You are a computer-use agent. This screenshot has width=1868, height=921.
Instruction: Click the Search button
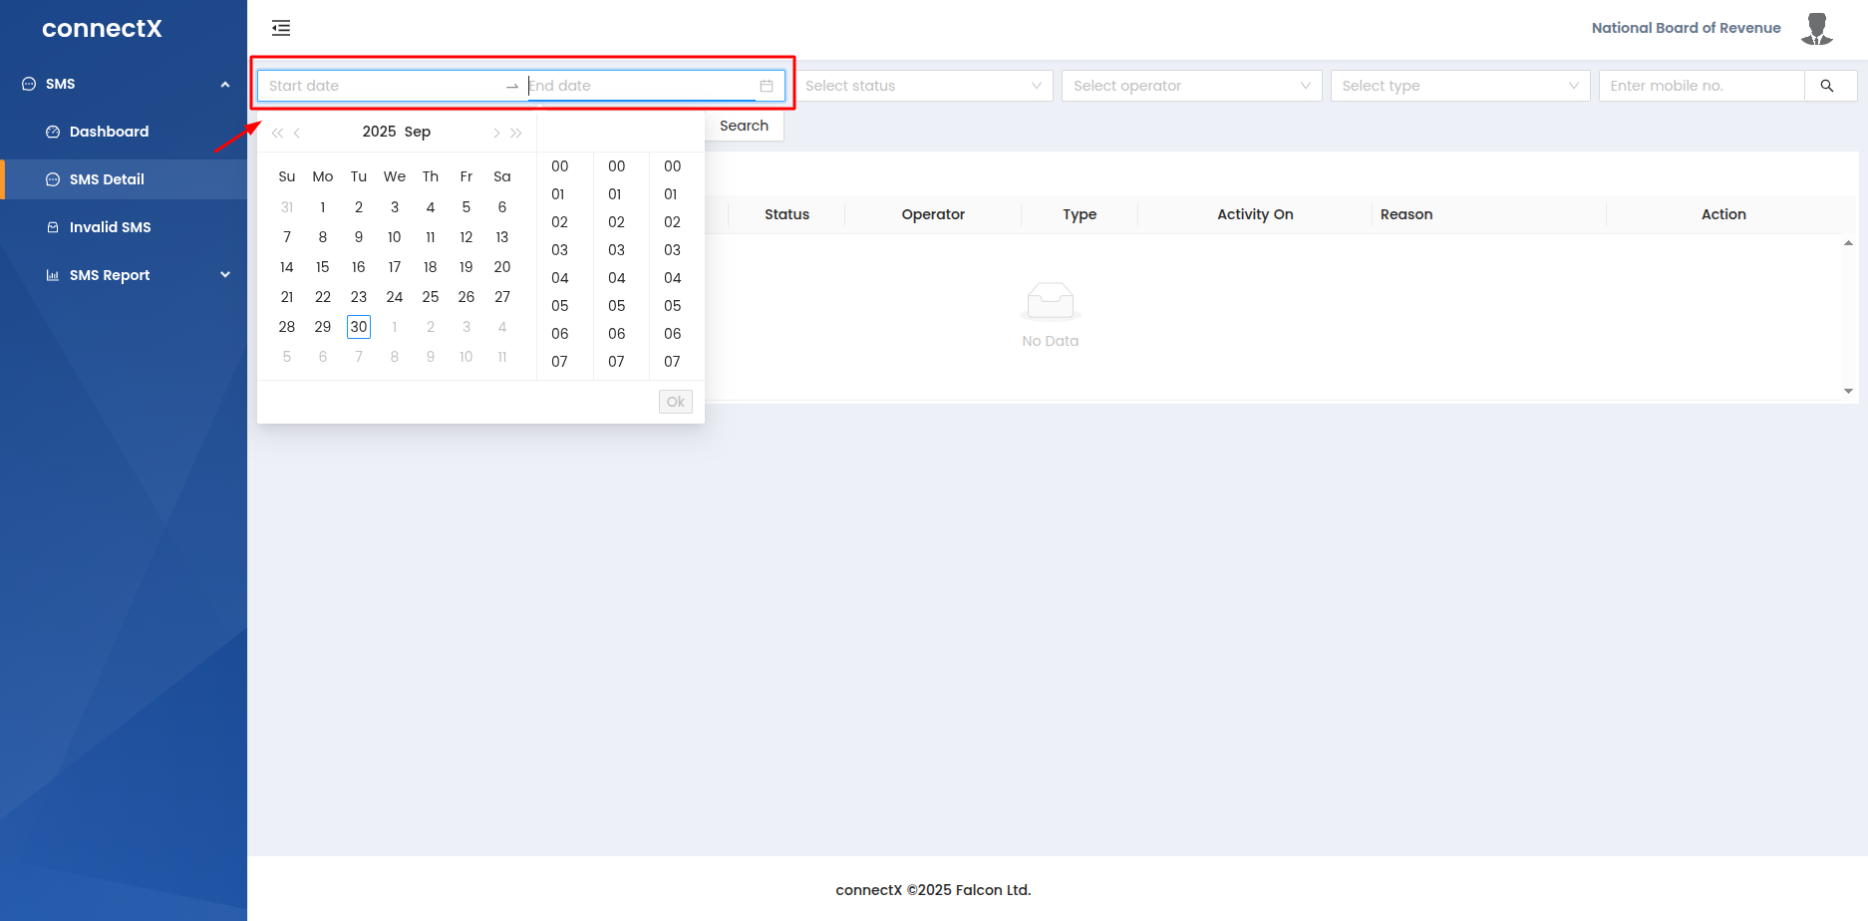[744, 126]
